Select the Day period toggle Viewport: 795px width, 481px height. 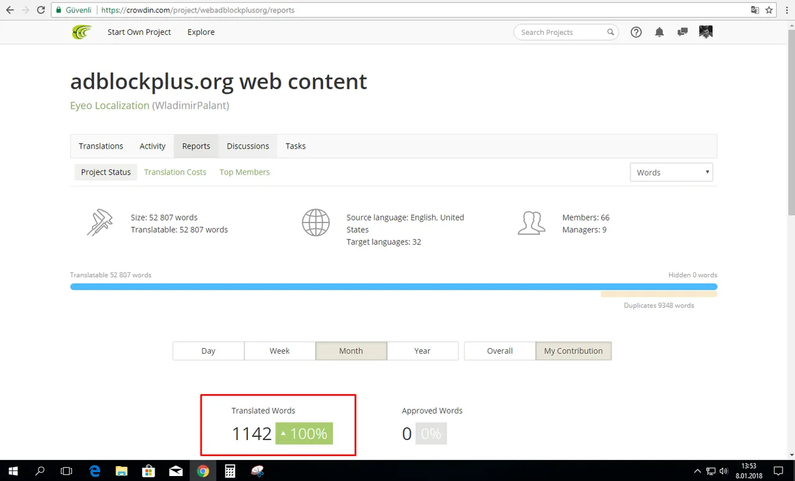coord(208,350)
